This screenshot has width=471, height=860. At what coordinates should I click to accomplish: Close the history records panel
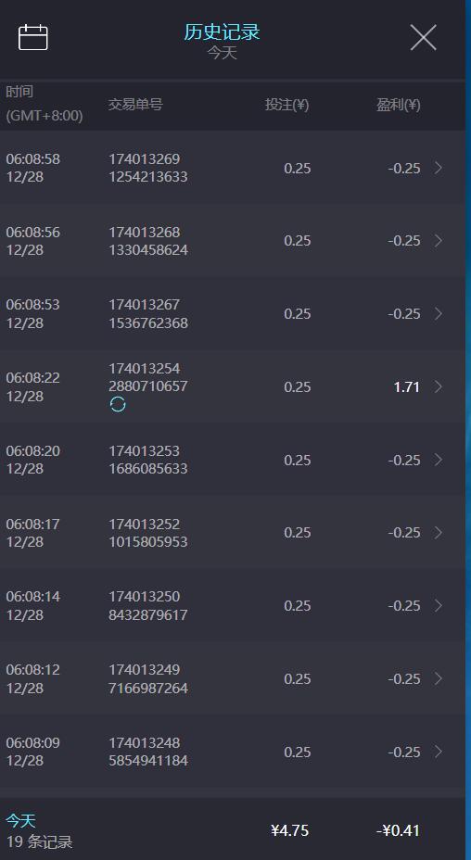point(423,38)
